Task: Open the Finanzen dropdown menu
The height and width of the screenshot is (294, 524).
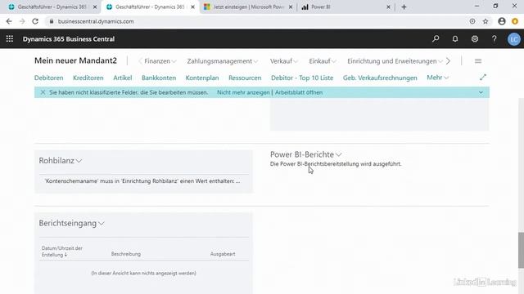Action: pos(160,61)
